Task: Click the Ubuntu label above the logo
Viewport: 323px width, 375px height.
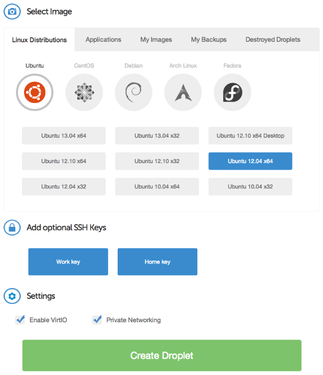Action: [35, 66]
